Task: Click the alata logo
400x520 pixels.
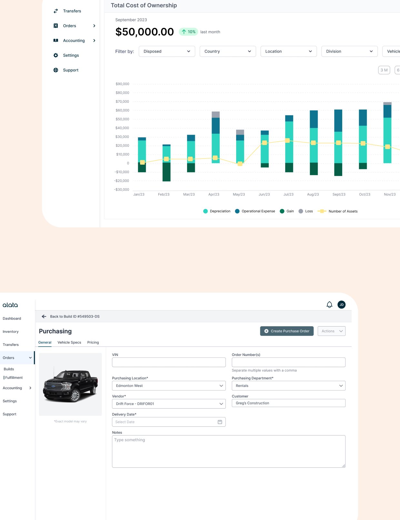Action: click(10, 305)
